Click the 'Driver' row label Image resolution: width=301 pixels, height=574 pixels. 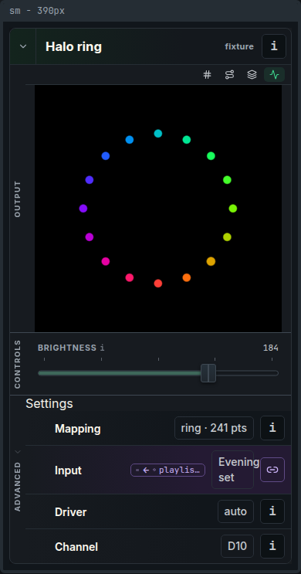71,512
